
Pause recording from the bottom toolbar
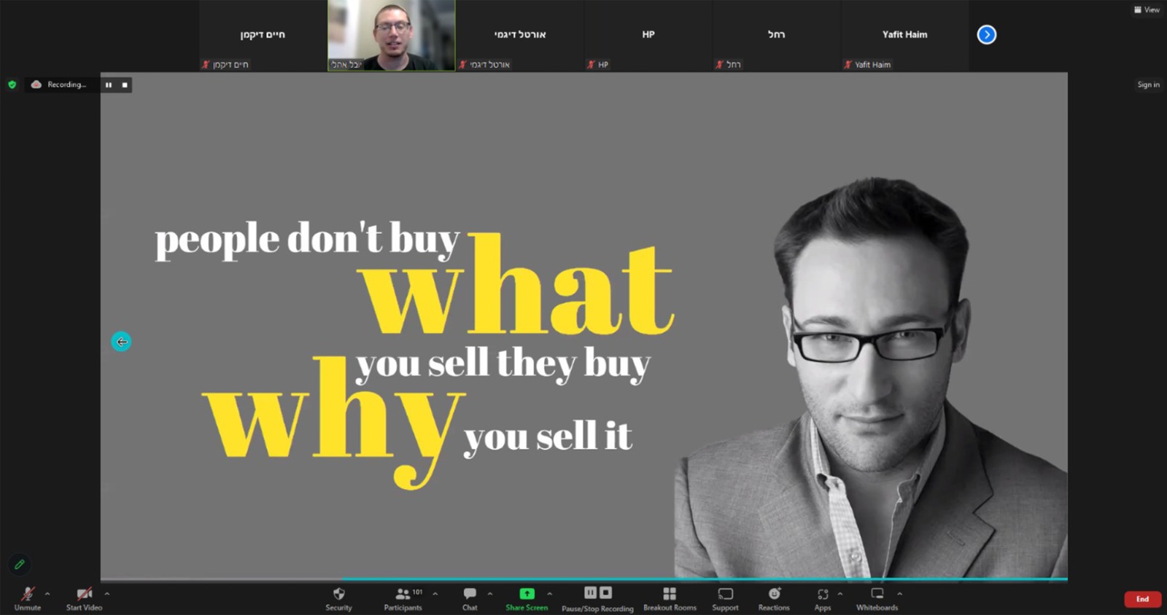click(x=591, y=592)
